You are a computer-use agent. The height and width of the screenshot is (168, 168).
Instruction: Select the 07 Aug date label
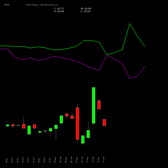point(77,160)
